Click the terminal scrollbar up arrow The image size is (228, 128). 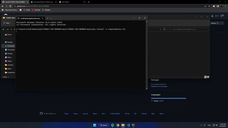[146, 21]
